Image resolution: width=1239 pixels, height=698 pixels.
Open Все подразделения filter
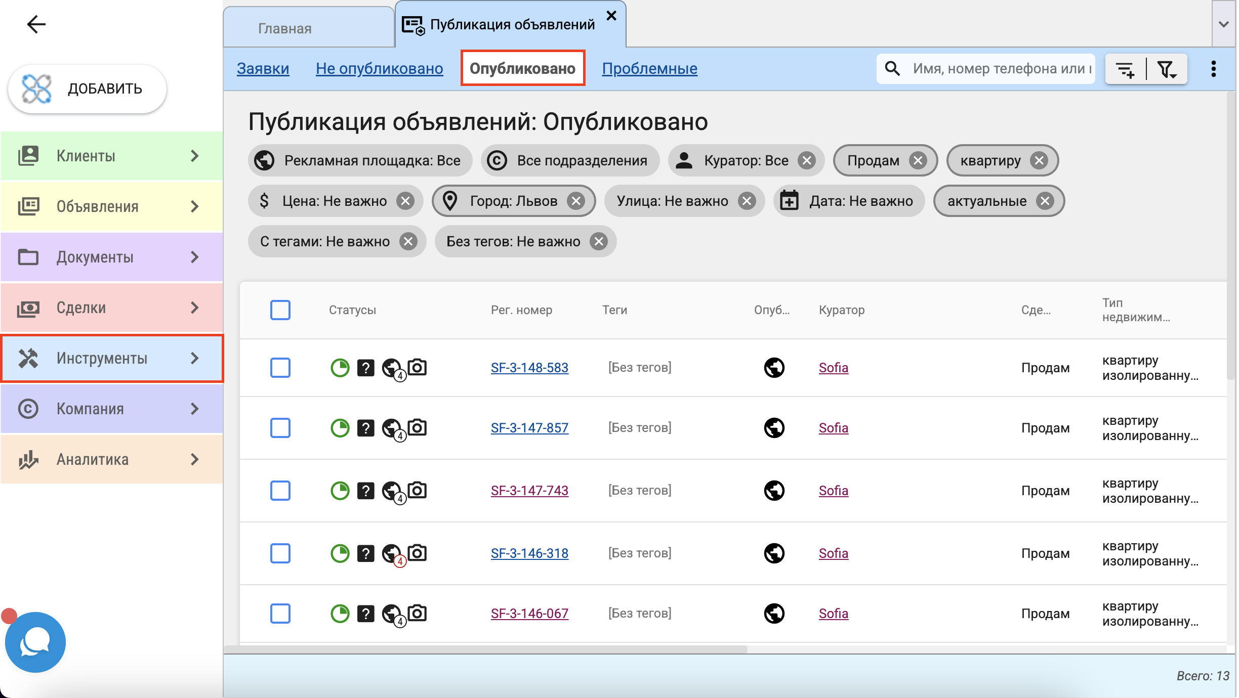570,161
